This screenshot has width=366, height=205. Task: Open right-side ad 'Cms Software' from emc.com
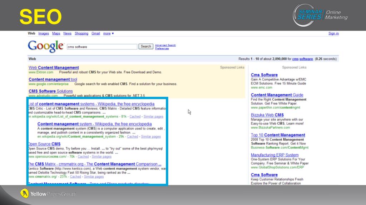tap(264, 75)
